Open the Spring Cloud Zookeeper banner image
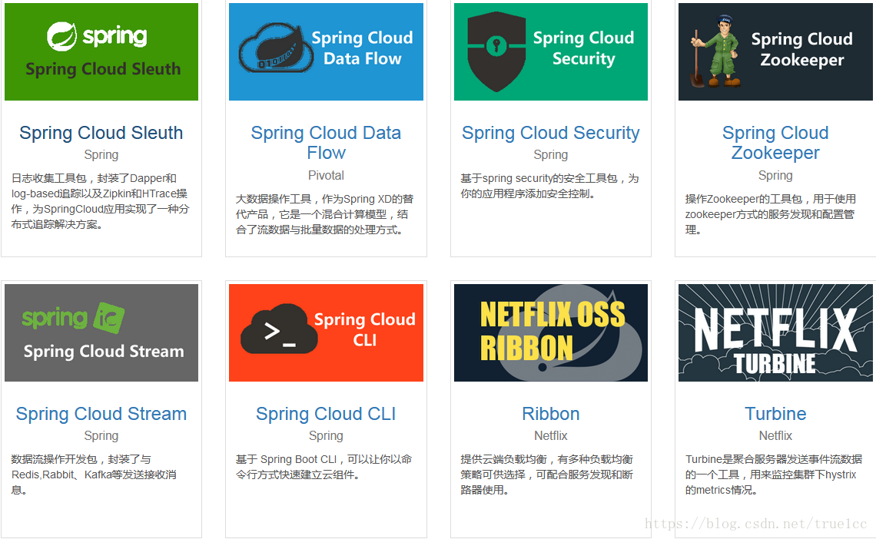 (x=775, y=52)
